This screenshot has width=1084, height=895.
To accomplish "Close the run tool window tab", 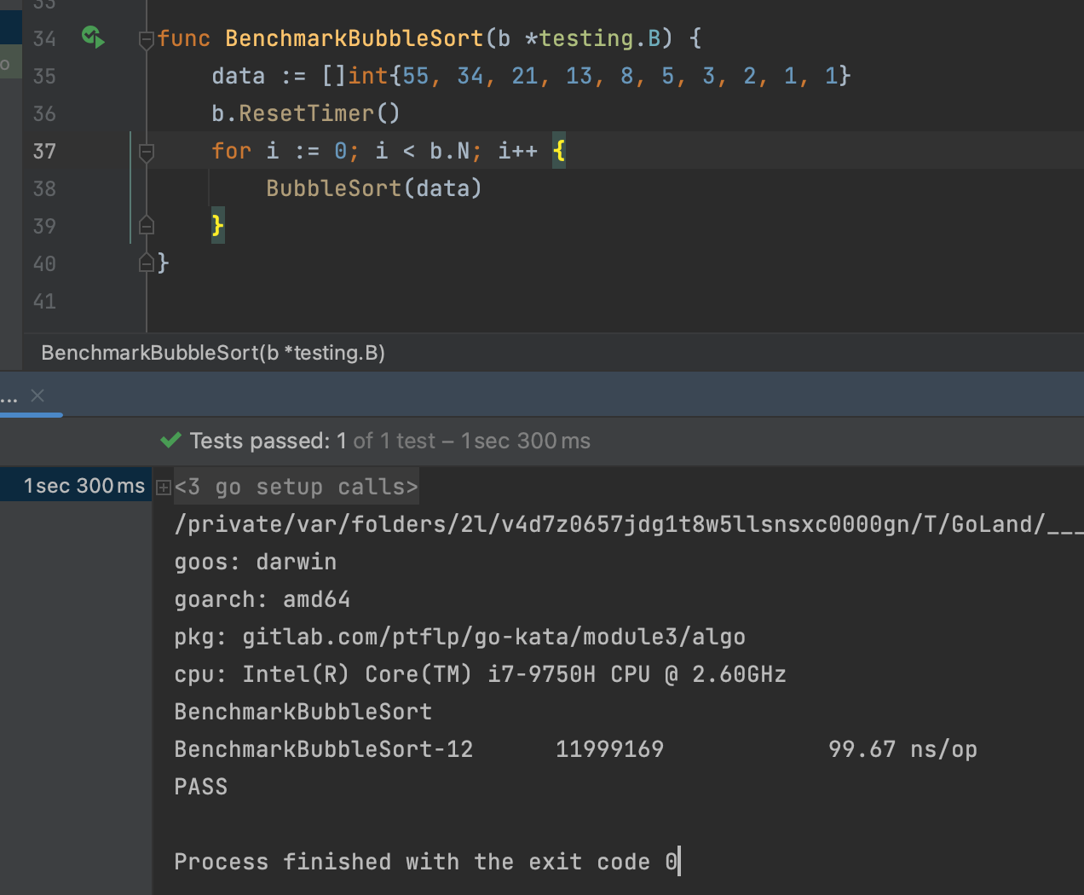I will (x=37, y=396).
